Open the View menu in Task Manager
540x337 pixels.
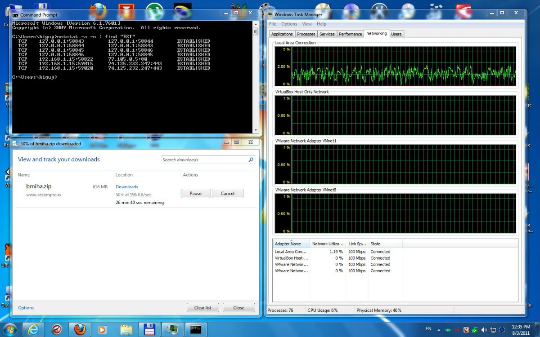307,24
